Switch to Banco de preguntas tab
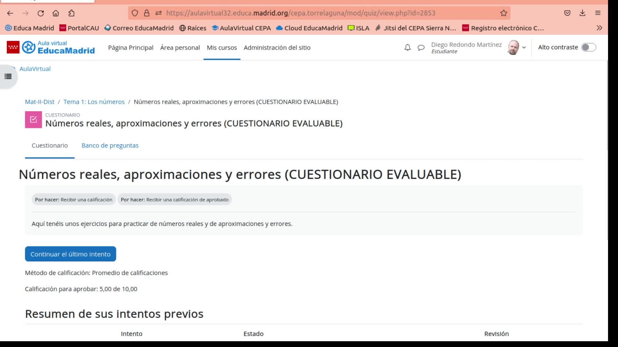 point(110,146)
